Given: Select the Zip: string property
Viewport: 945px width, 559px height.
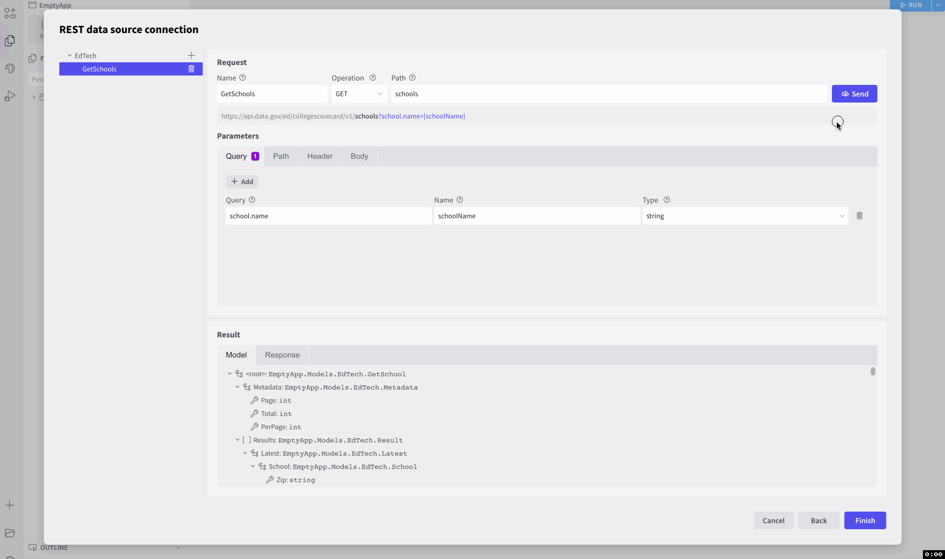Looking at the screenshot, I should click(296, 480).
